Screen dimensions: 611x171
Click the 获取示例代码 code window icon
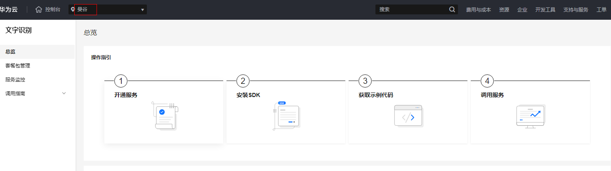click(408, 116)
